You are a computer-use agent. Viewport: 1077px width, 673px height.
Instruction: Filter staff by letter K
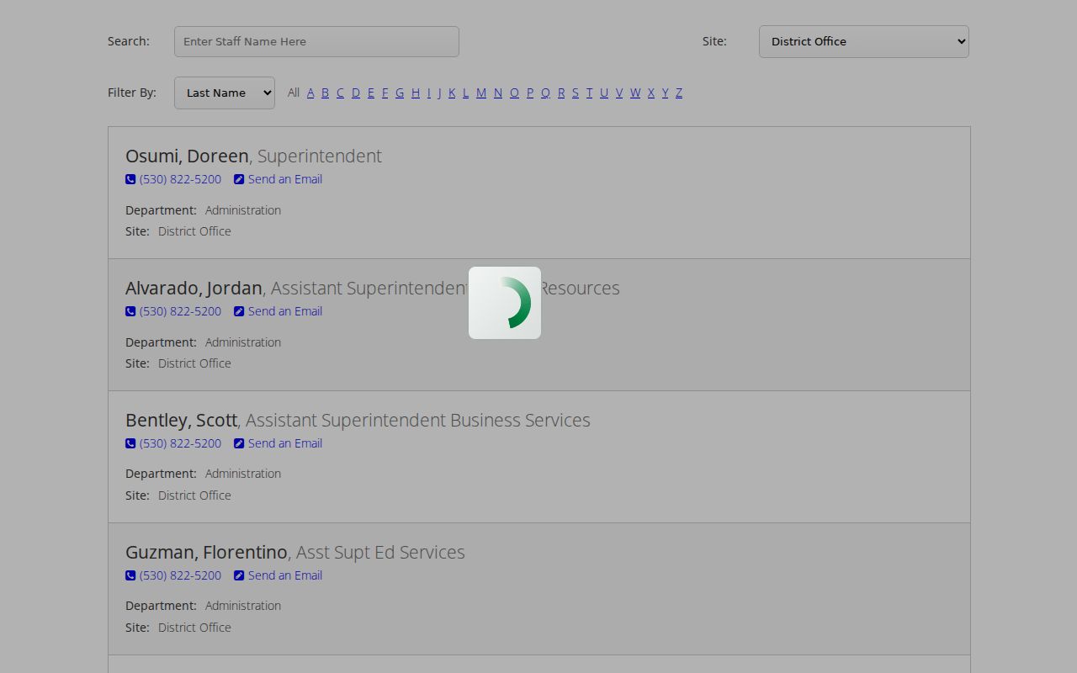[x=452, y=93]
